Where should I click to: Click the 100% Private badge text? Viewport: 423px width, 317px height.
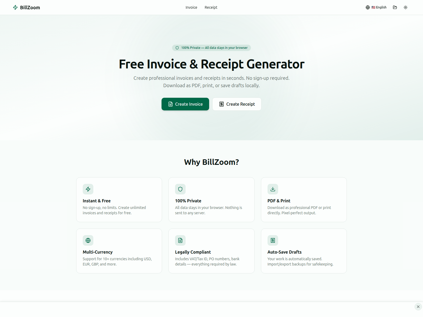coord(214,48)
